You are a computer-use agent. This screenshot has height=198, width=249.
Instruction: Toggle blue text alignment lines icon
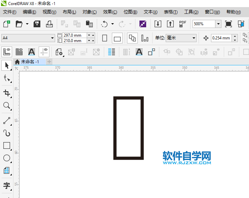[112, 52]
